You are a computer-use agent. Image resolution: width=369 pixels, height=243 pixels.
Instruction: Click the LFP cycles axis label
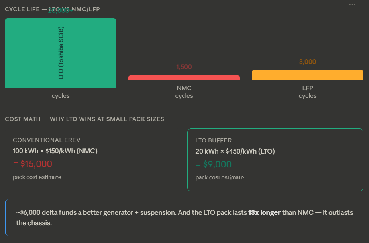pyautogui.click(x=307, y=92)
